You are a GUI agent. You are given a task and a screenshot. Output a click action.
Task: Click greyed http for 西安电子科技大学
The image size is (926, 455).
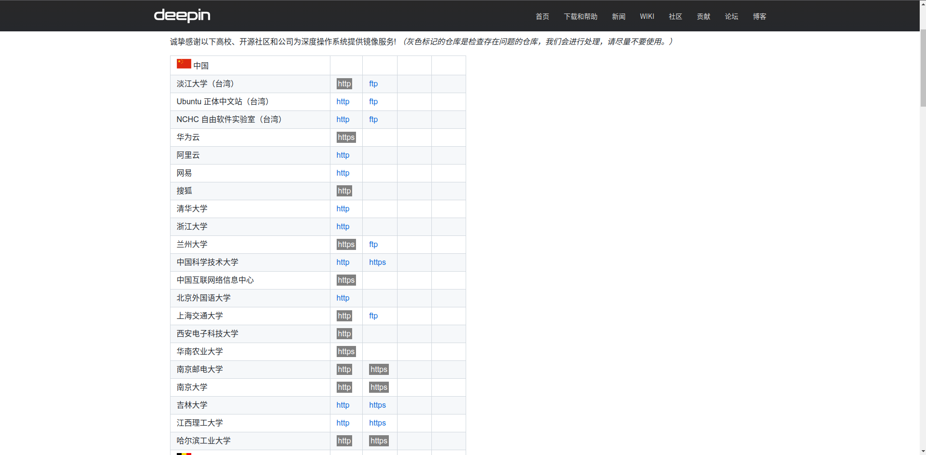pyautogui.click(x=344, y=334)
